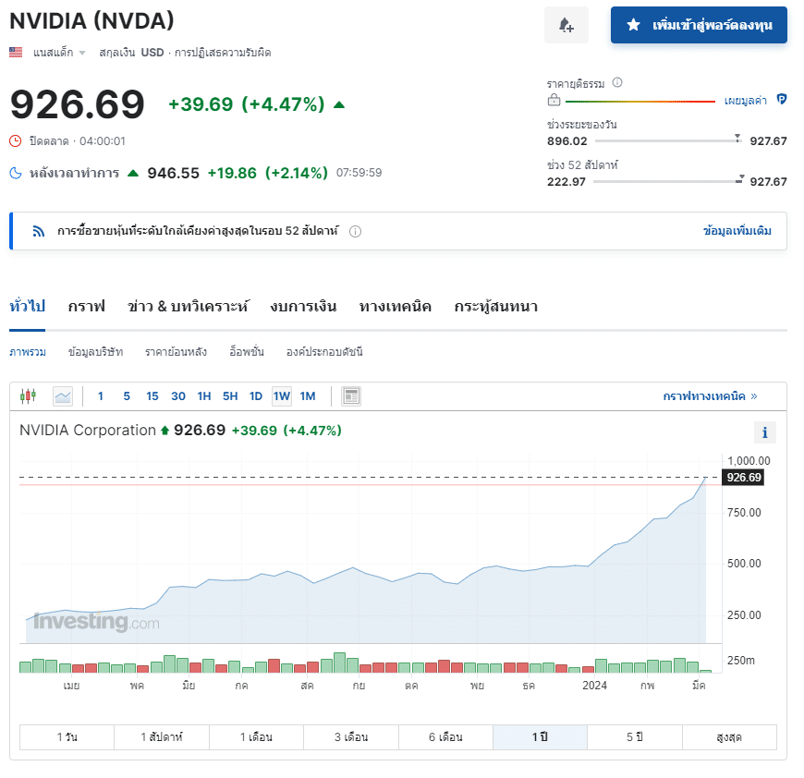804x778 pixels.
Task: Switch chart to candlestick icon
Action: (x=29, y=396)
